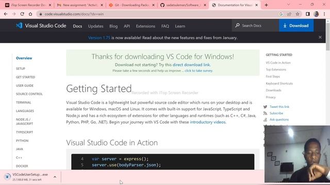The height and width of the screenshot is (185, 330).
Task: Go back using the browser back arrow
Action: (6, 14)
